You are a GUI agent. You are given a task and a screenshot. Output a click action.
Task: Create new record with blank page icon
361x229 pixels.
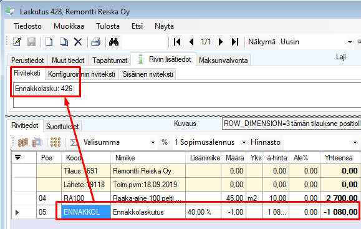[49, 42]
